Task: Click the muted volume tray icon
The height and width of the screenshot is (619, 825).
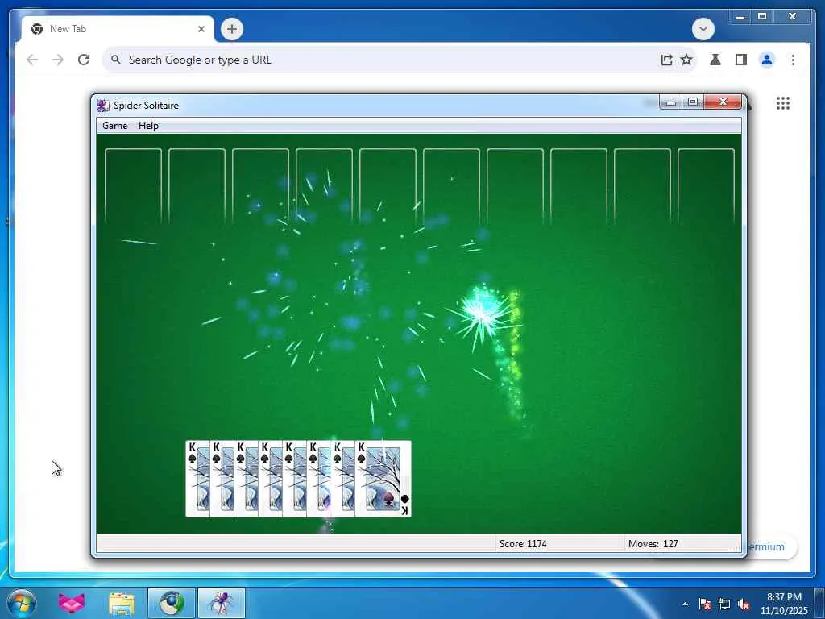Action: pos(744,604)
